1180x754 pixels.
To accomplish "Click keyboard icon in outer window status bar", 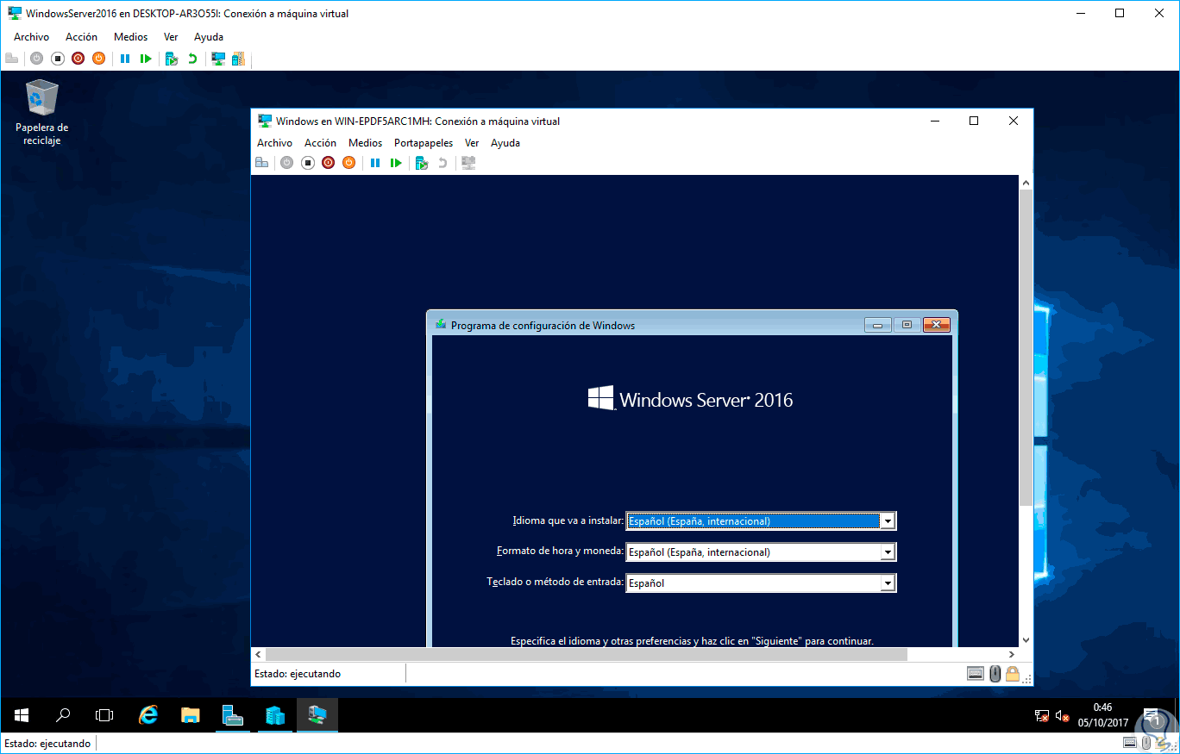I will 1130,744.
